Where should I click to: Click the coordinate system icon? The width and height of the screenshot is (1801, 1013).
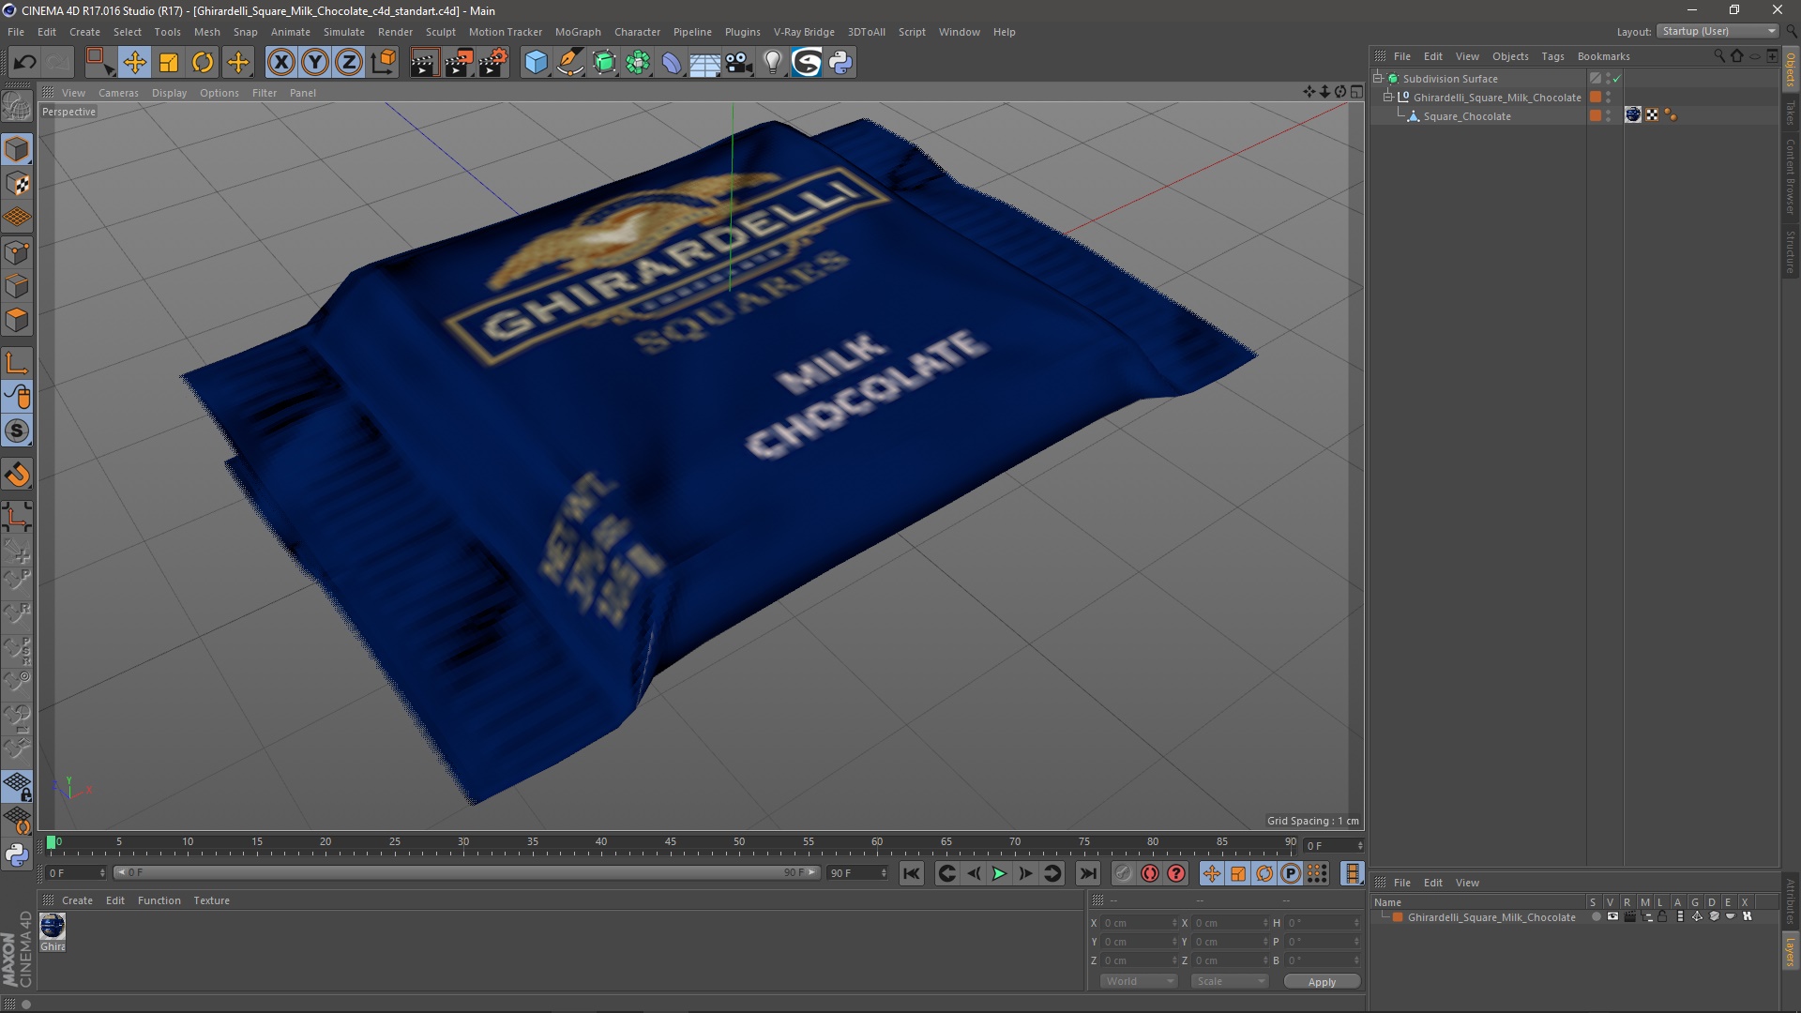click(384, 63)
